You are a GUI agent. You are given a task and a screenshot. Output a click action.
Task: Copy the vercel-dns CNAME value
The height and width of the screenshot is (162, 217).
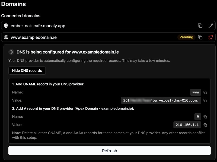point(205,100)
